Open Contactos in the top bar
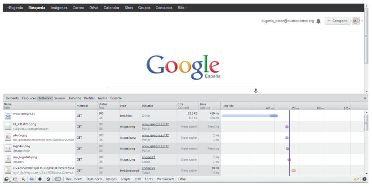372x187 pixels. 164,8
